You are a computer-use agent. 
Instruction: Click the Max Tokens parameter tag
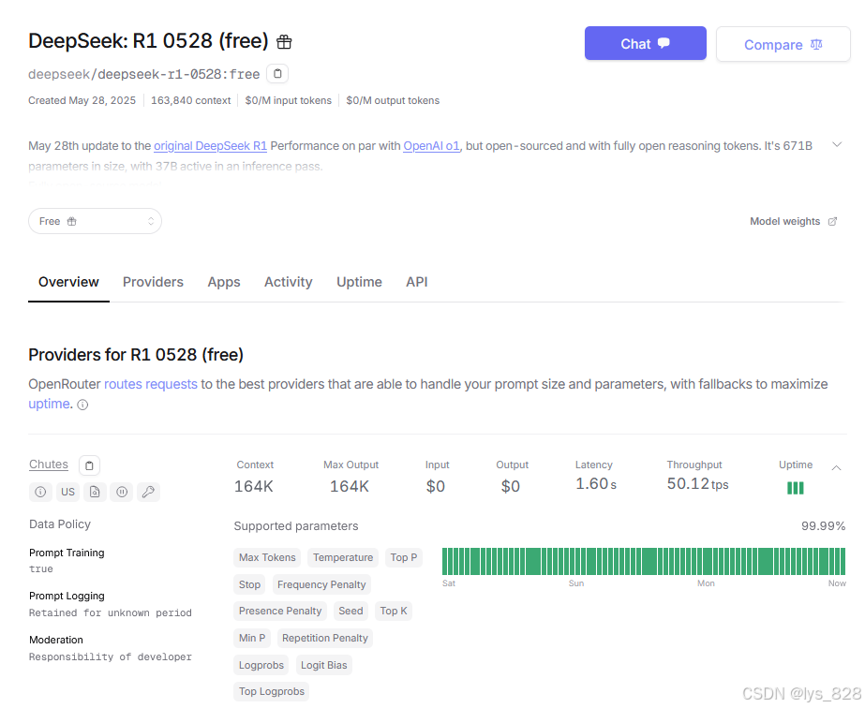pos(267,557)
